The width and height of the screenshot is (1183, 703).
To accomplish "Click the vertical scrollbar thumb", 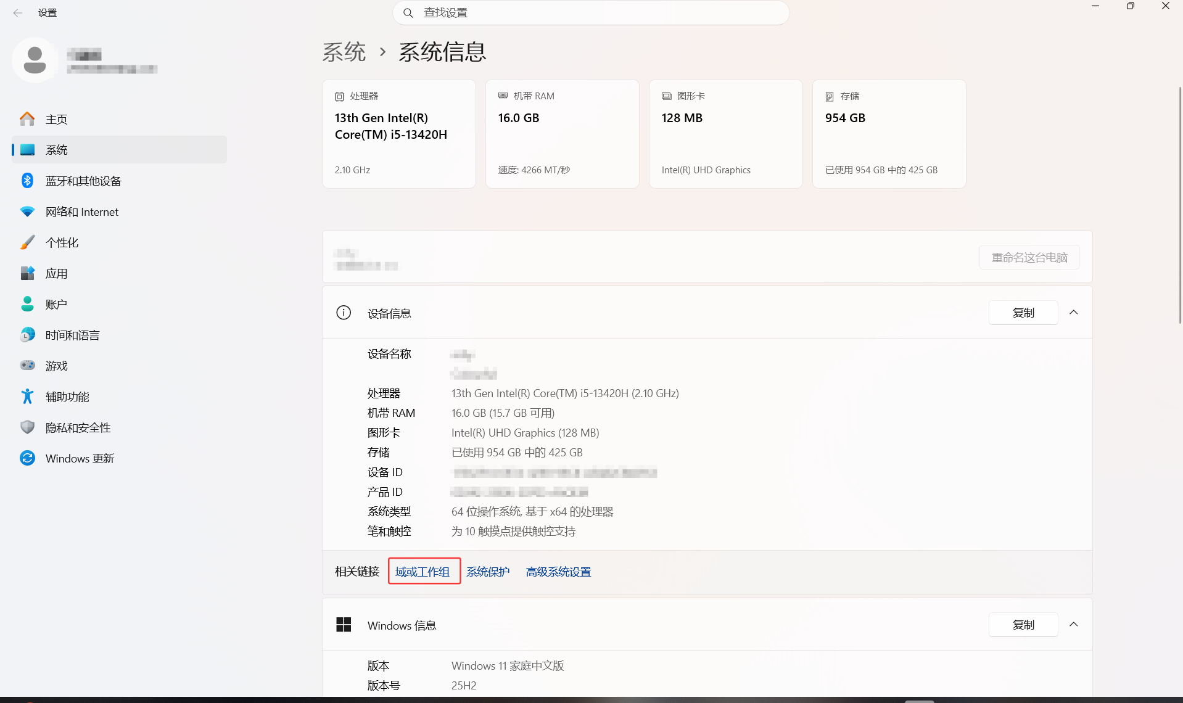I will coord(1180,205).
